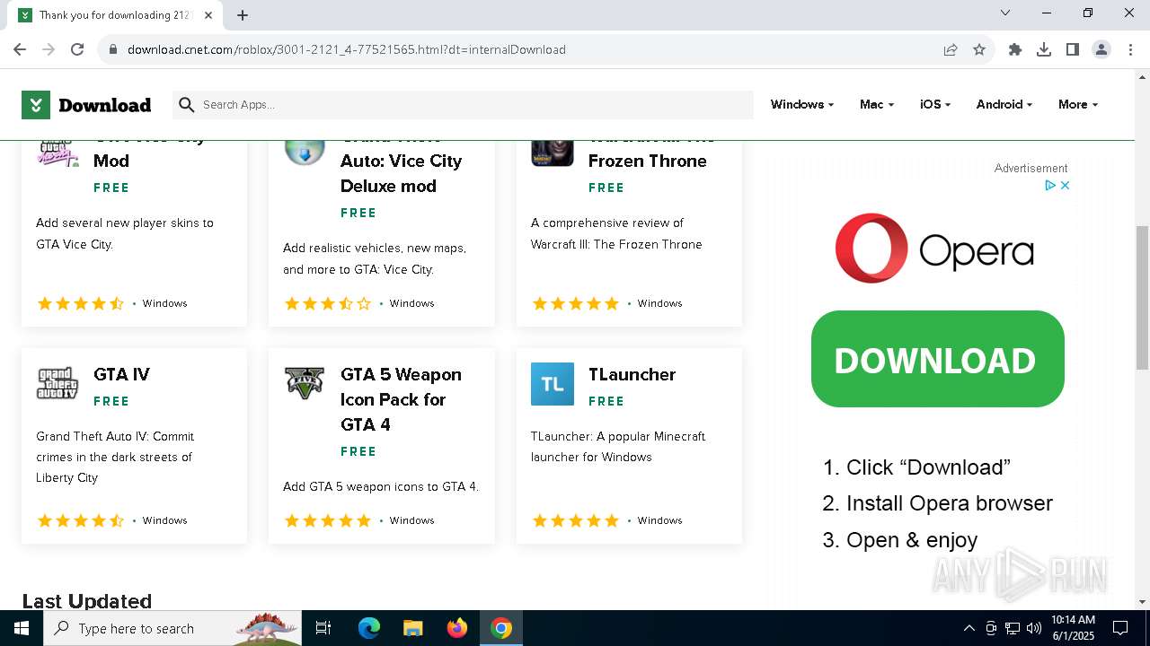Image resolution: width=1150 pixels, height=646 pixels.
Task: Click Vice City Deluxe mod star rating
Action: (328, 303)
